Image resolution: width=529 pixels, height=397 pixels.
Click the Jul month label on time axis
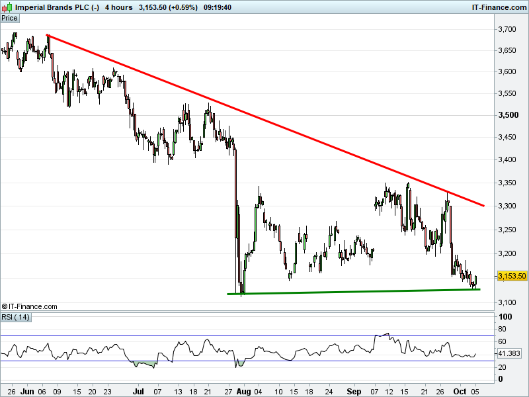[138, 392]
